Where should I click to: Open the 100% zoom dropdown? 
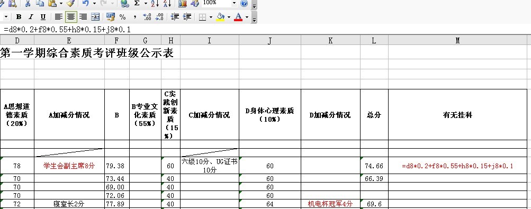click(x=234, y=3)
